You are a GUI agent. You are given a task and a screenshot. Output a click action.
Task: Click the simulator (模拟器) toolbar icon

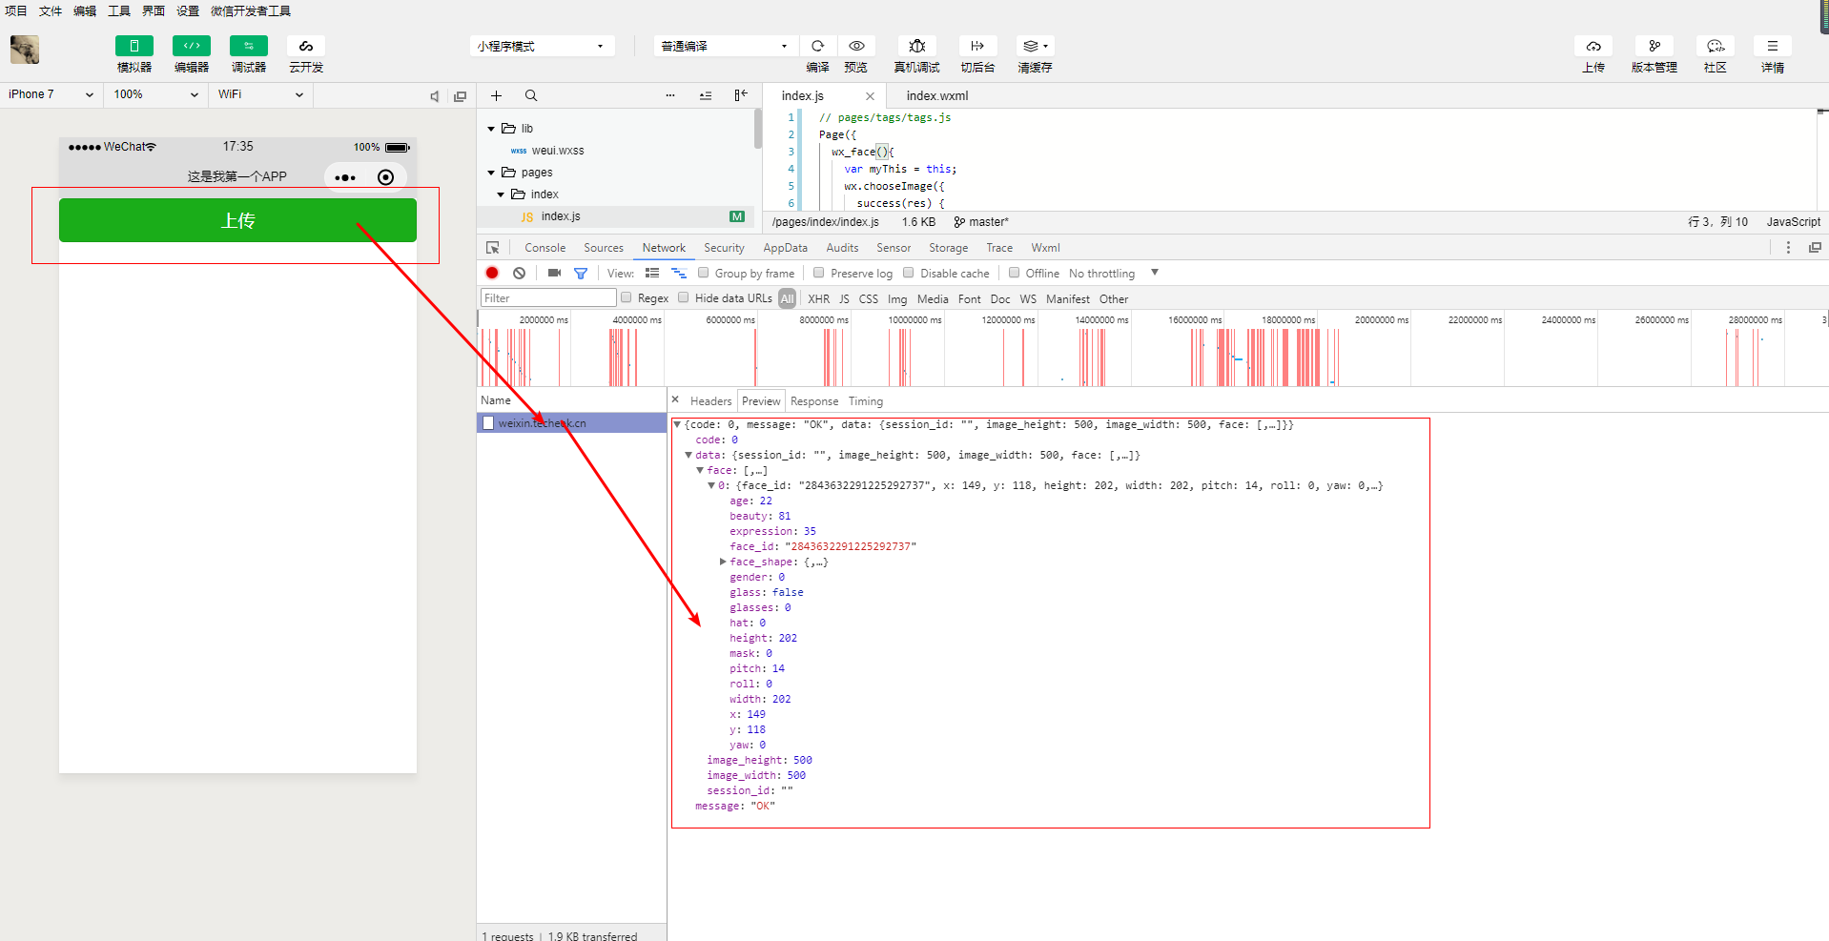coord(134,46)
